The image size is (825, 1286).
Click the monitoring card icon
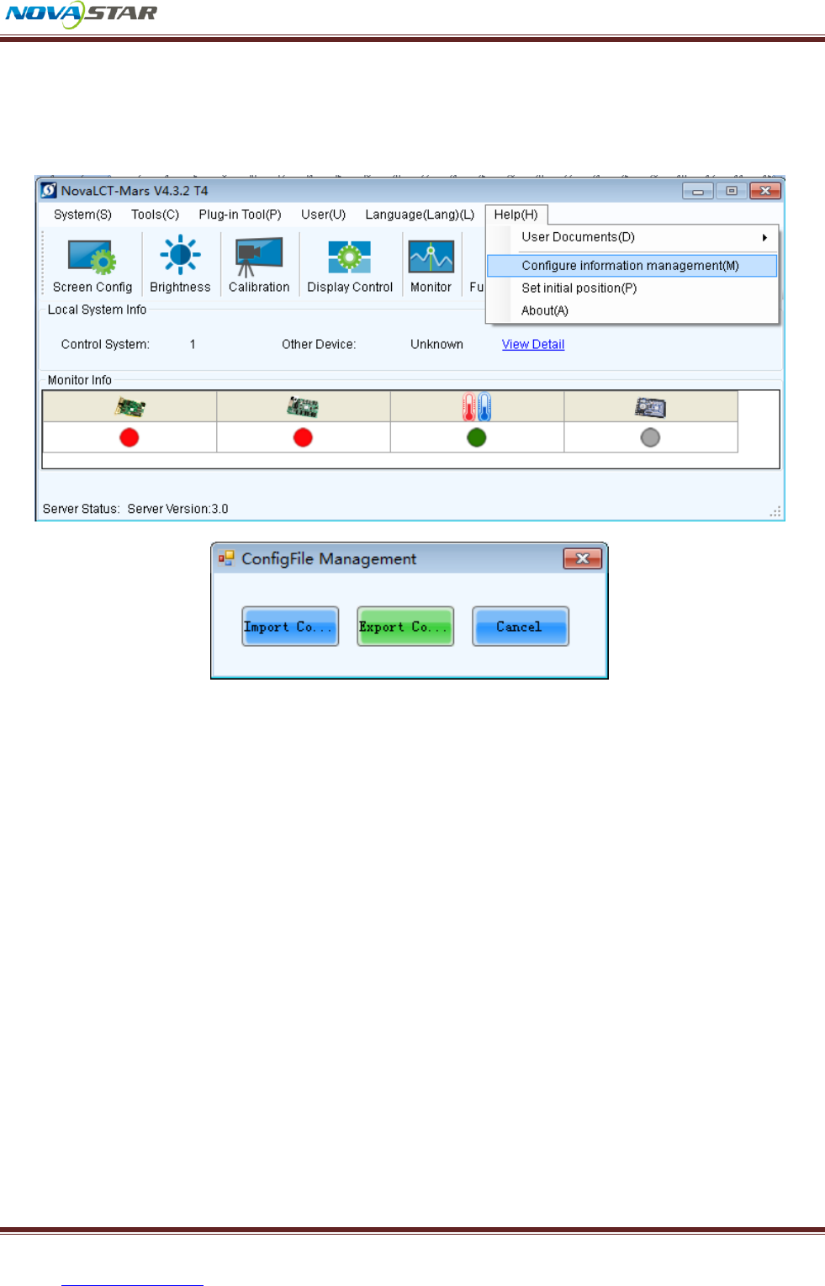click(650, 408)
